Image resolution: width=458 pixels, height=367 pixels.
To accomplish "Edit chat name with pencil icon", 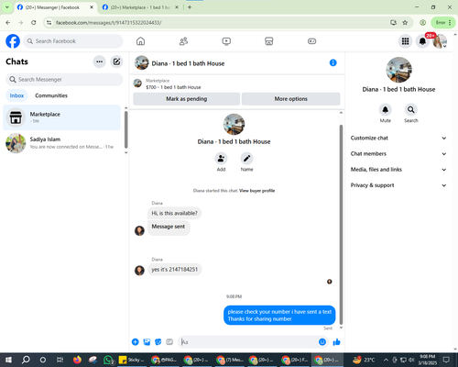I will point(246,159).
